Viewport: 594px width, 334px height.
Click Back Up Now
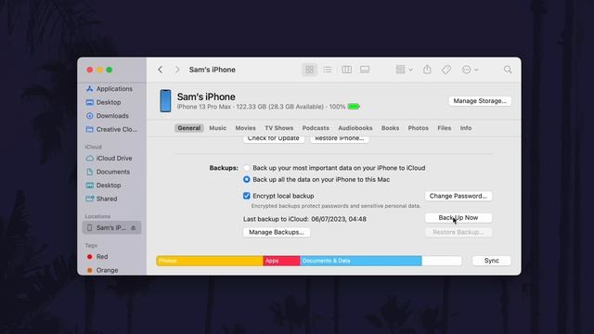[x=458, y=218]
